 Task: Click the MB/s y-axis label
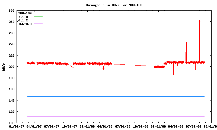click(x=4, y=67)
